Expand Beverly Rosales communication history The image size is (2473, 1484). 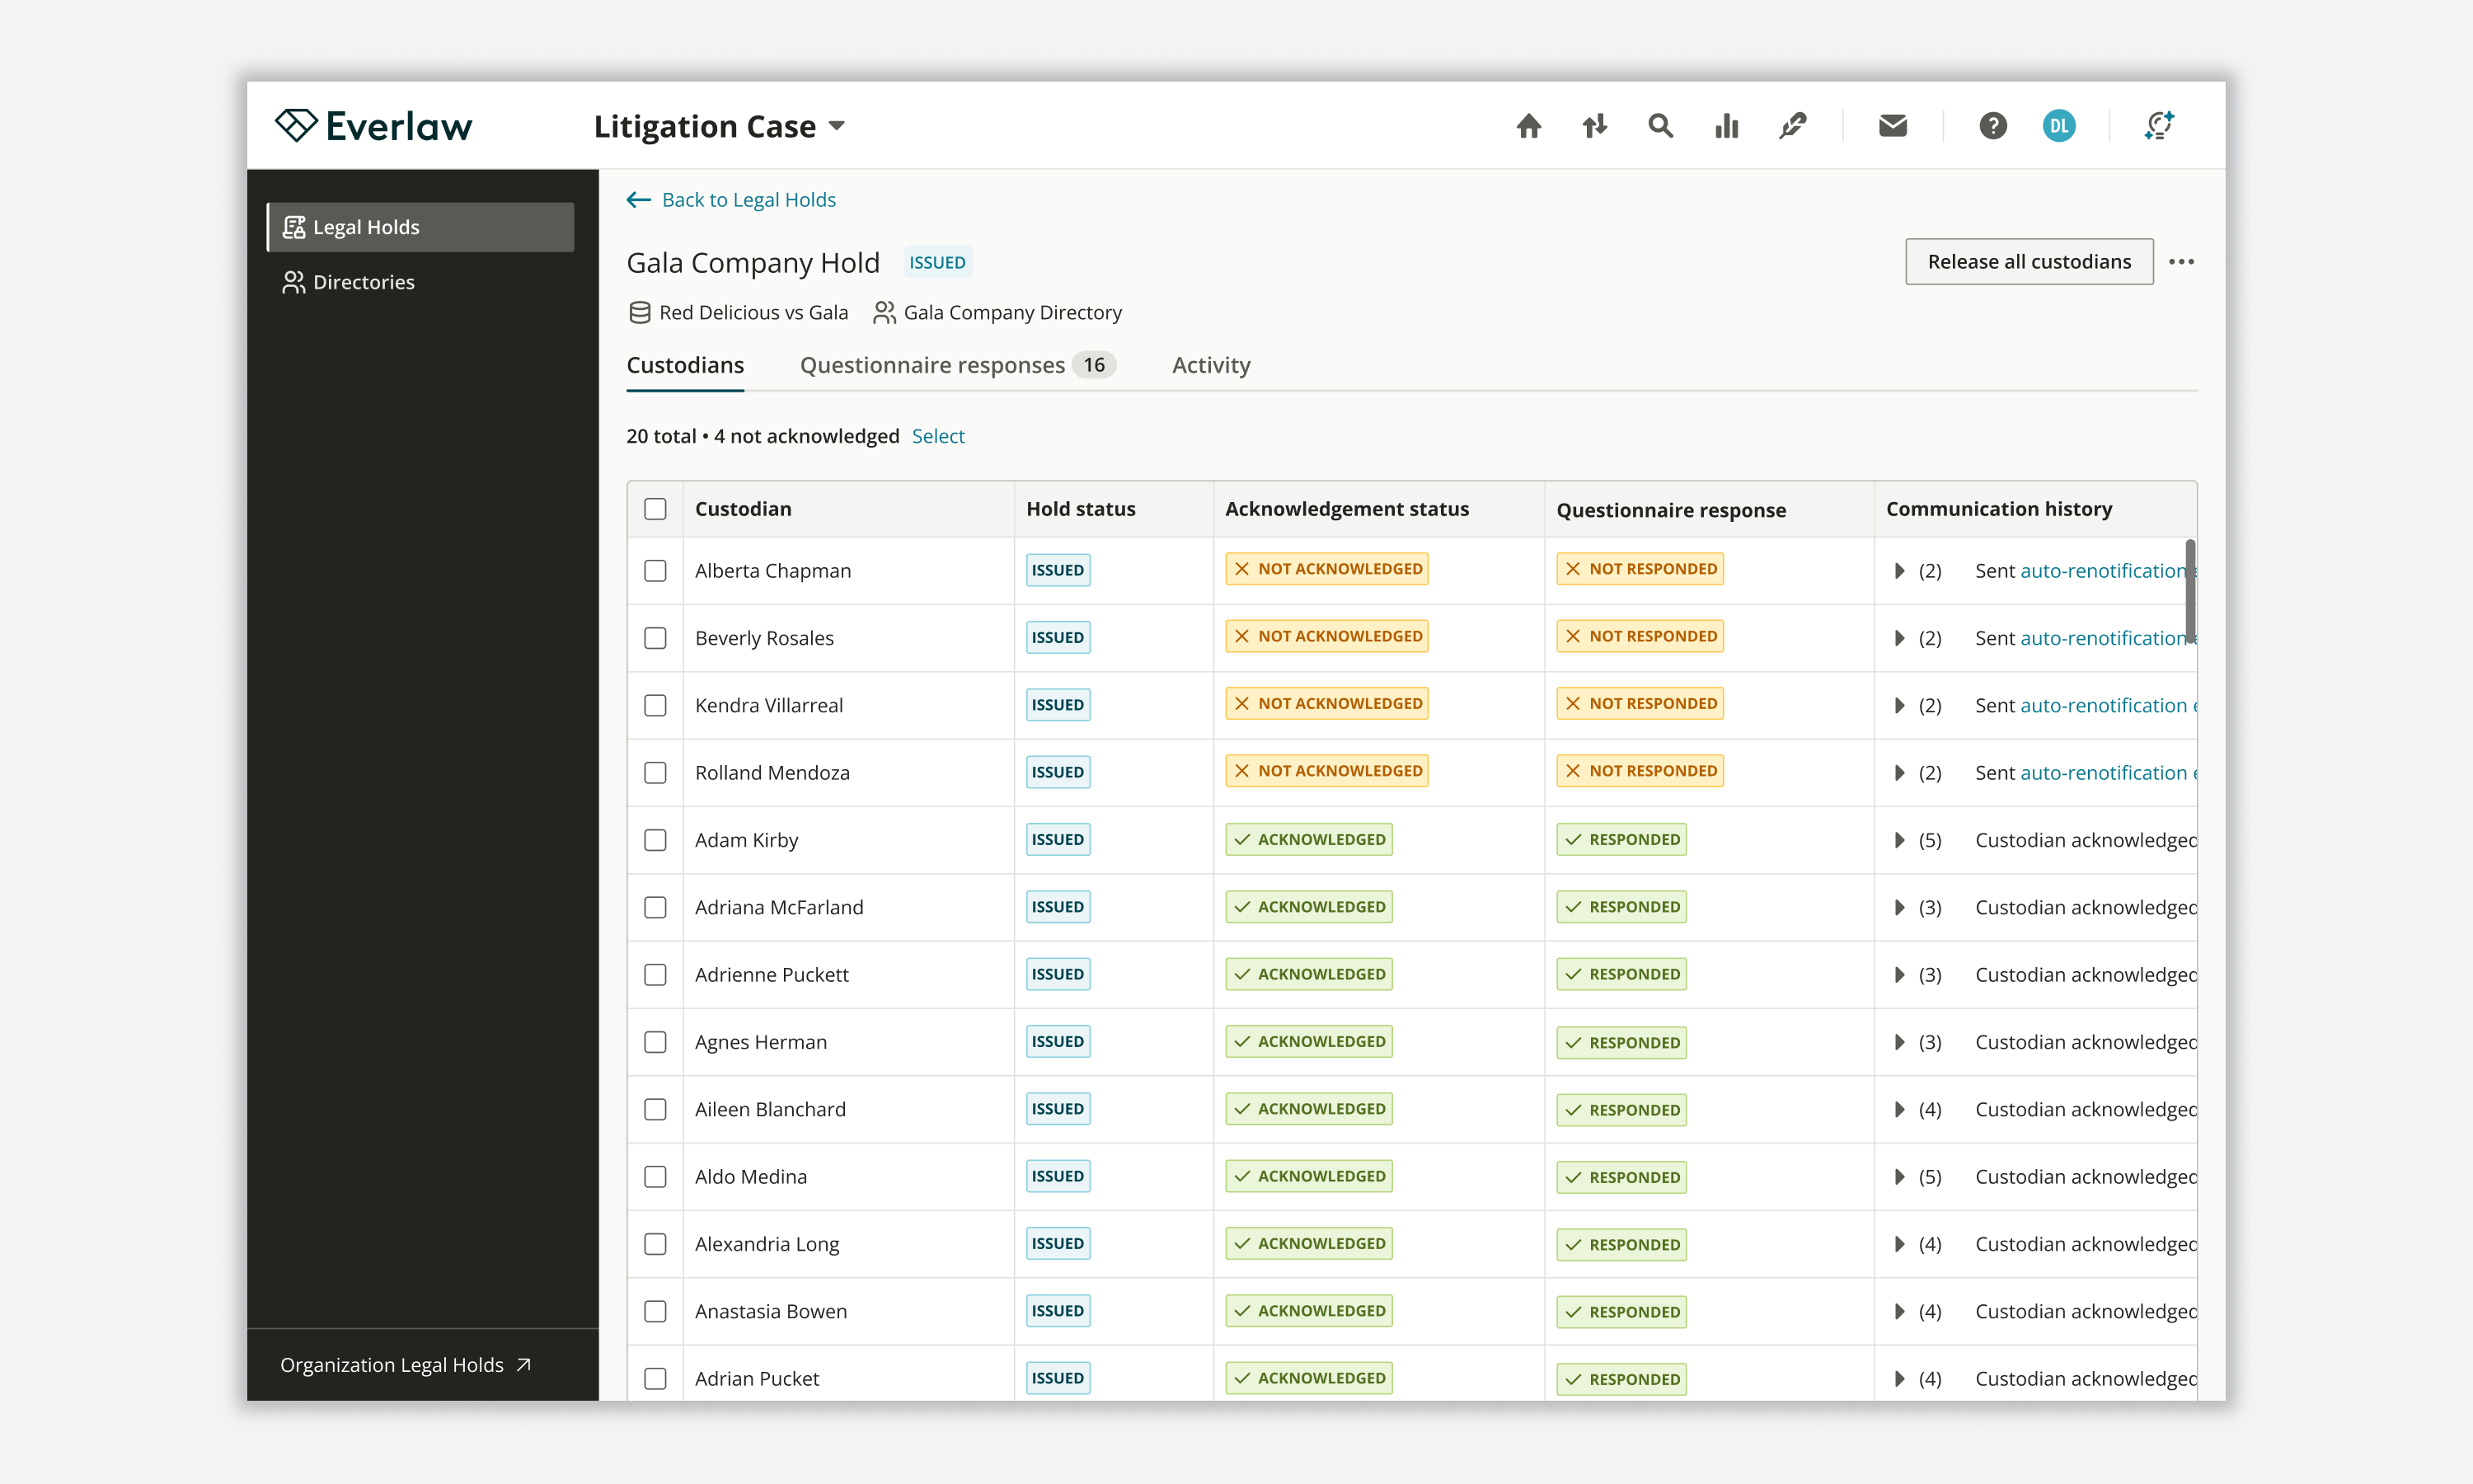pyautogui.click(x=1899, y=638)
